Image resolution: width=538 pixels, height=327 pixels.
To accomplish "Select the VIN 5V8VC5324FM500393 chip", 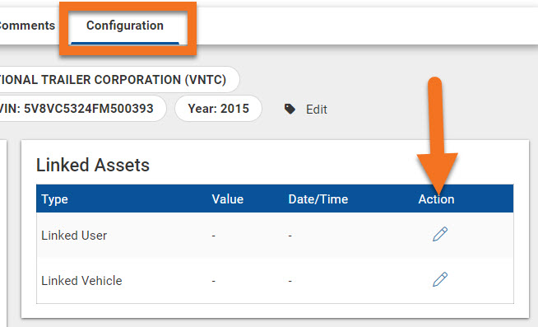I will point(82,109).
